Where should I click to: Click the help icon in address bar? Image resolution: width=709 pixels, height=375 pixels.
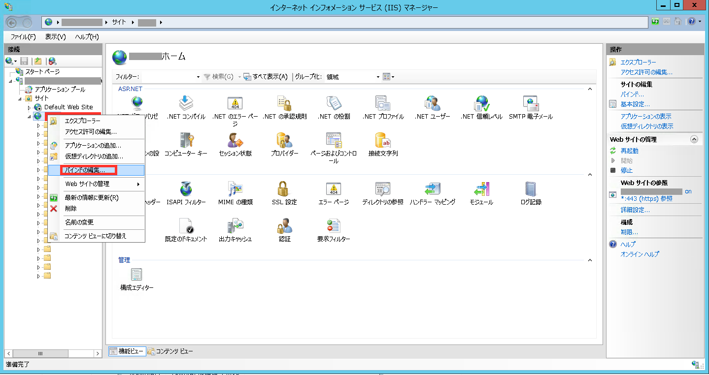click(692, 22)
